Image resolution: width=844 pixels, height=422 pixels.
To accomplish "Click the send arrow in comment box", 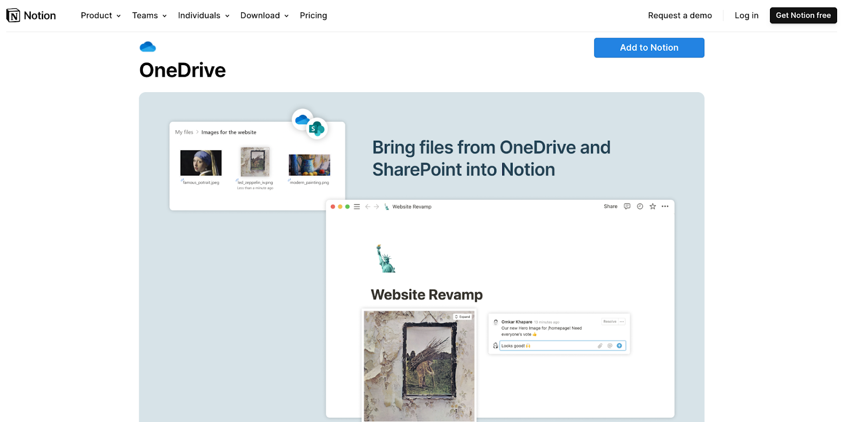I will coord(619,346).
